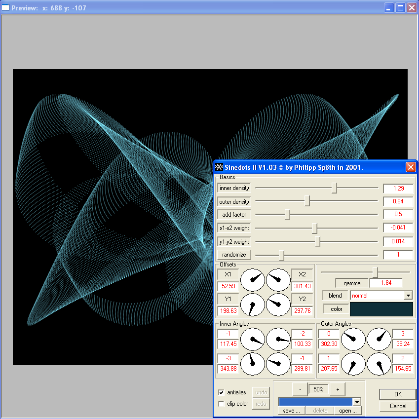
Task: Click the Y2 offset button
Action: [302, 299]
